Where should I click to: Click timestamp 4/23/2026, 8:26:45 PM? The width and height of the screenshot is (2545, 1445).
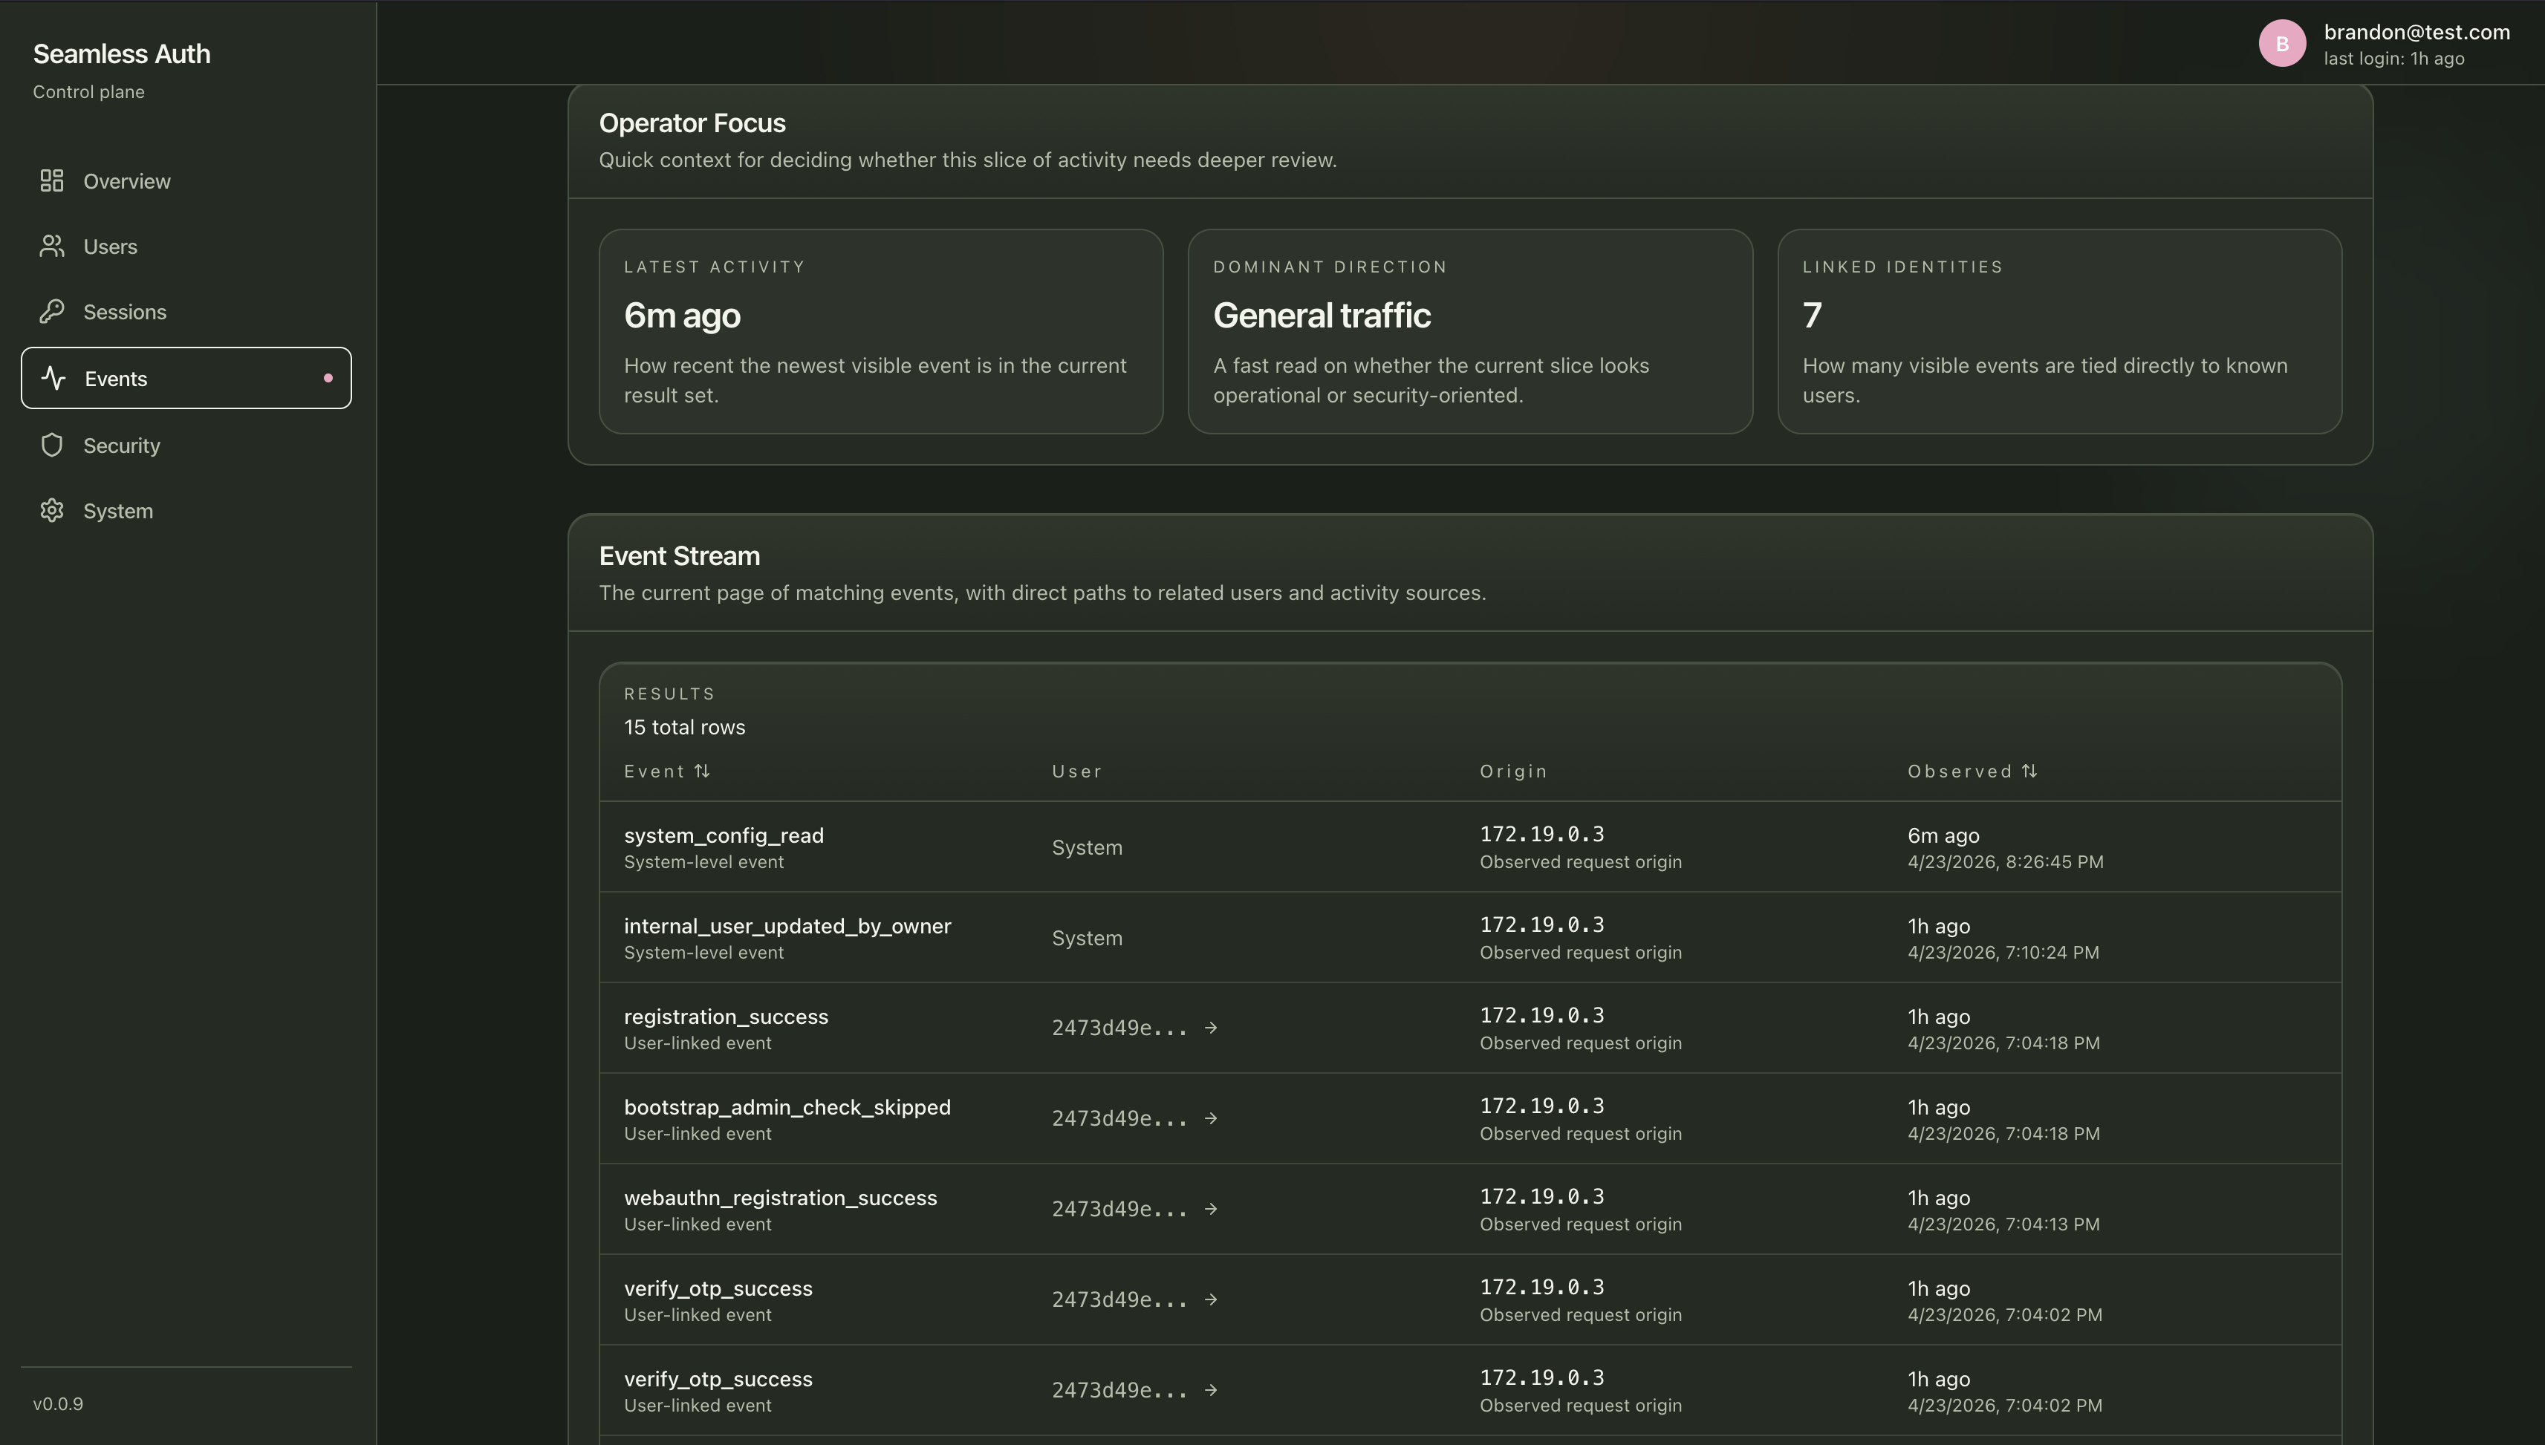click(2005, 862)
